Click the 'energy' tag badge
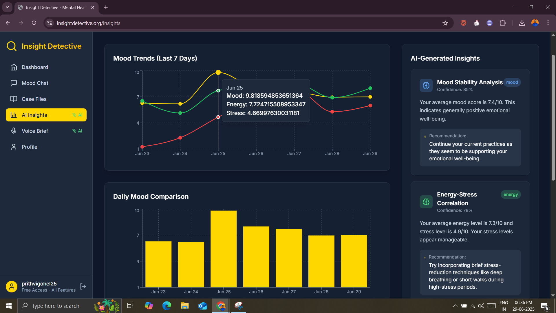The height and width of the screenshot is (313, 556). (x=510, y=194)
